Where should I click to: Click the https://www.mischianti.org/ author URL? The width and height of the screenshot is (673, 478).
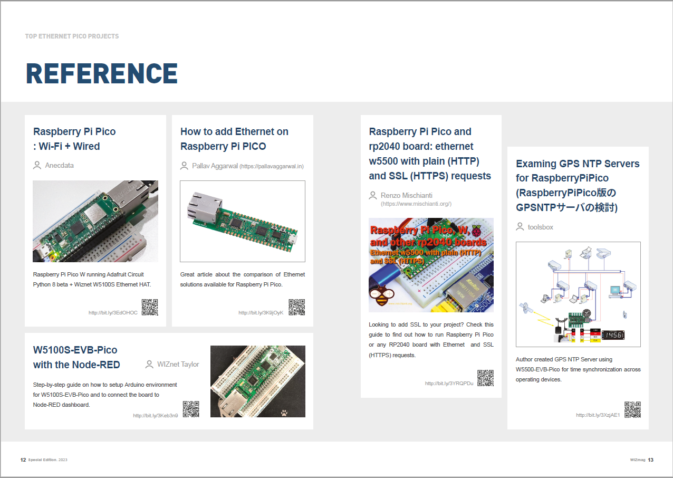tap(416, 204)
